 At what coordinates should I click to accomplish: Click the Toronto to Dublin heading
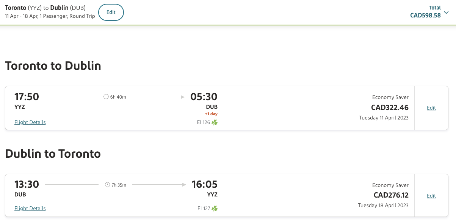[53, 66]
